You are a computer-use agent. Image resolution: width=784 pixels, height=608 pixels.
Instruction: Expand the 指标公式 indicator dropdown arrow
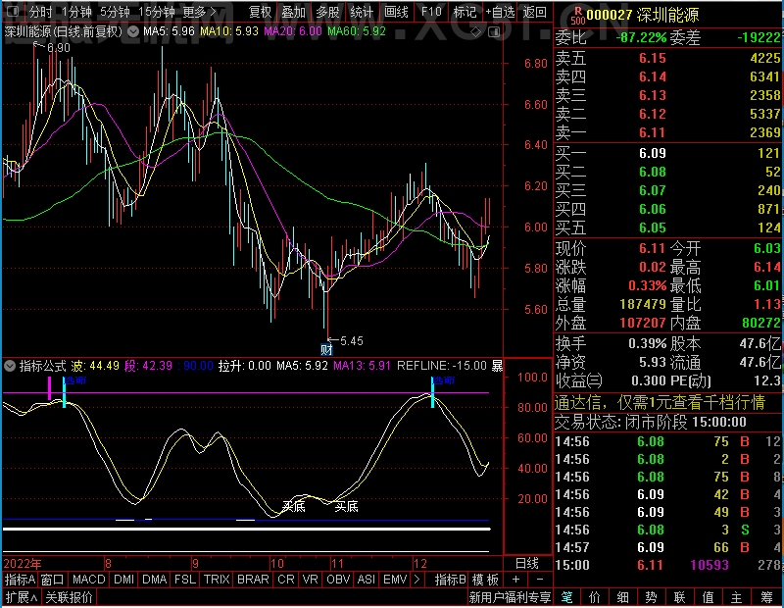click(x=10, y=366)
